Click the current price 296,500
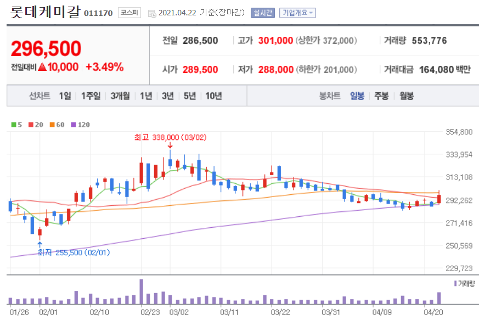 pyautogui.click(x=46, y=49)
